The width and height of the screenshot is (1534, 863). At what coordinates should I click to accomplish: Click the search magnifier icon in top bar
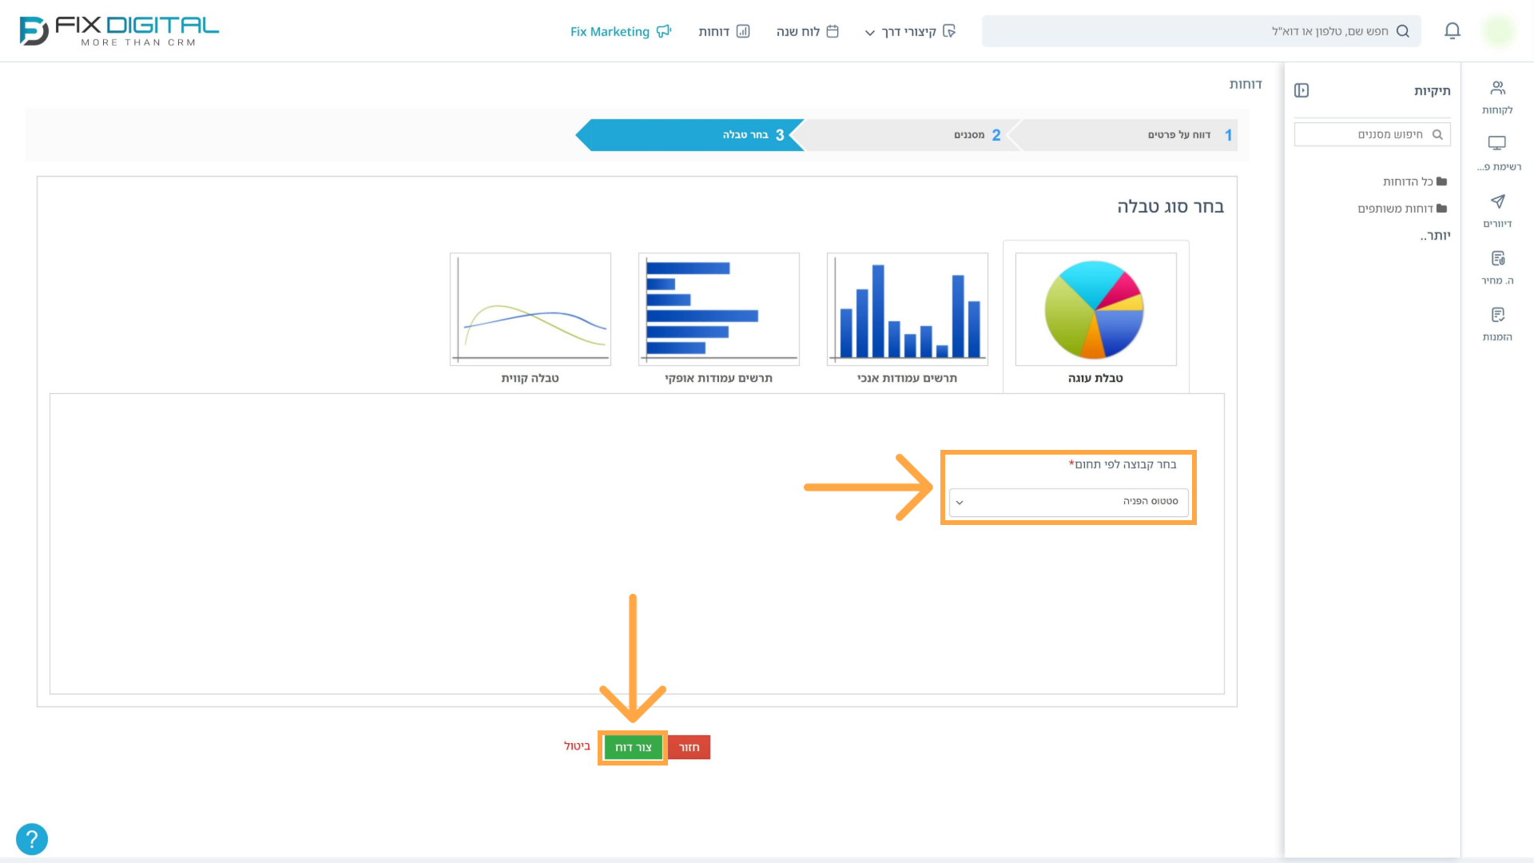[x=1403, y=31]
